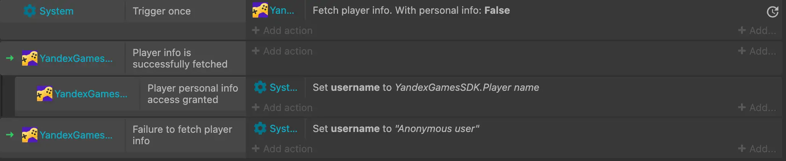Viewport: 786px width, 161px height.
Task: Click the YandexGames icon for Player personal info access granted
Action: click(x=44, y=94)
